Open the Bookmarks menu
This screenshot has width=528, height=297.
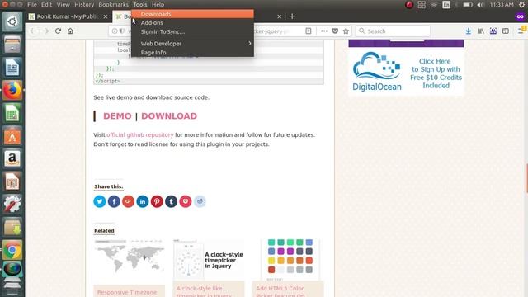(114, 5)
